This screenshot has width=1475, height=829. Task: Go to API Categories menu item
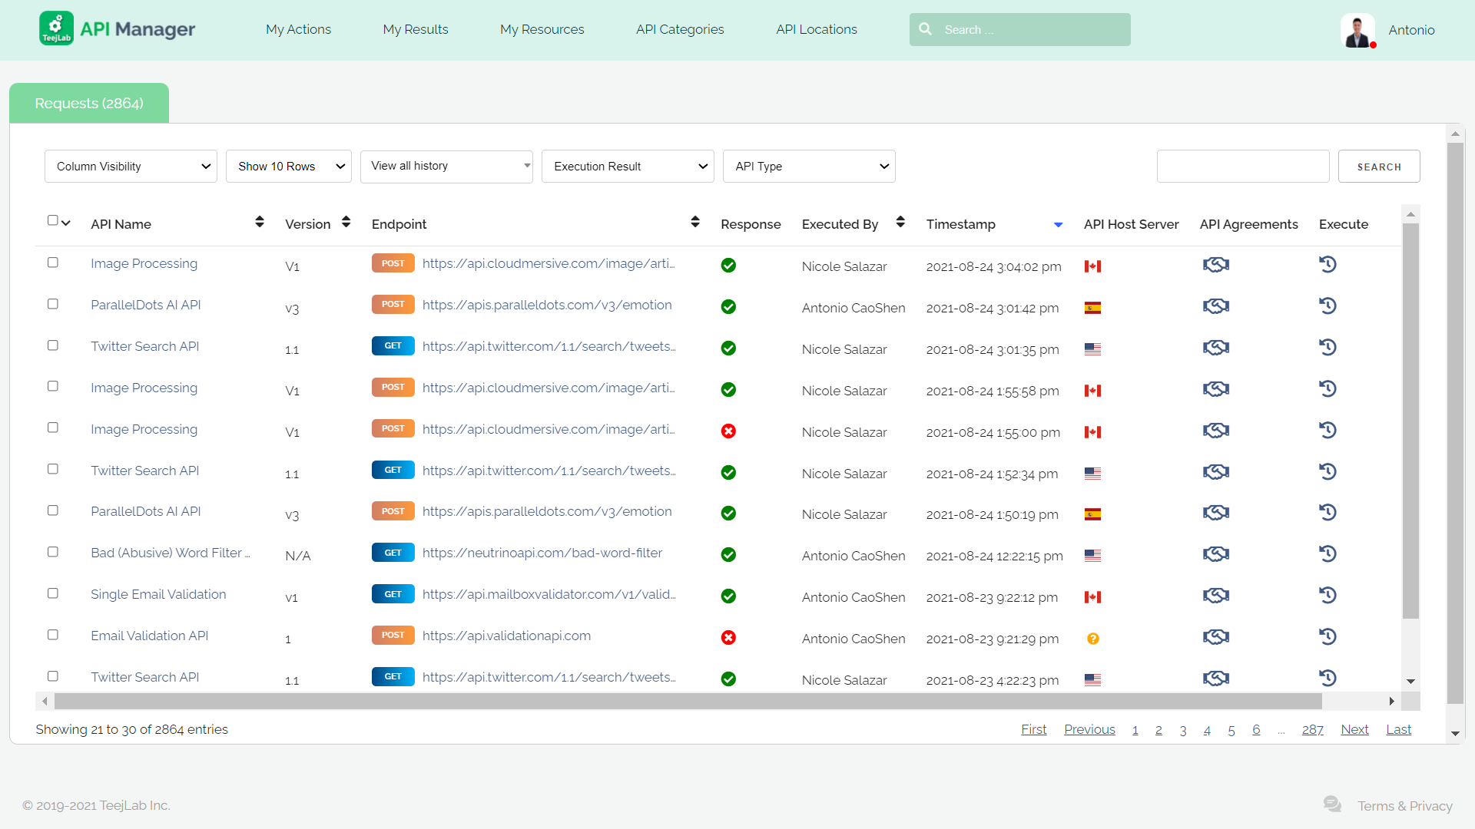pyautogui.click(x=679, y=29)
